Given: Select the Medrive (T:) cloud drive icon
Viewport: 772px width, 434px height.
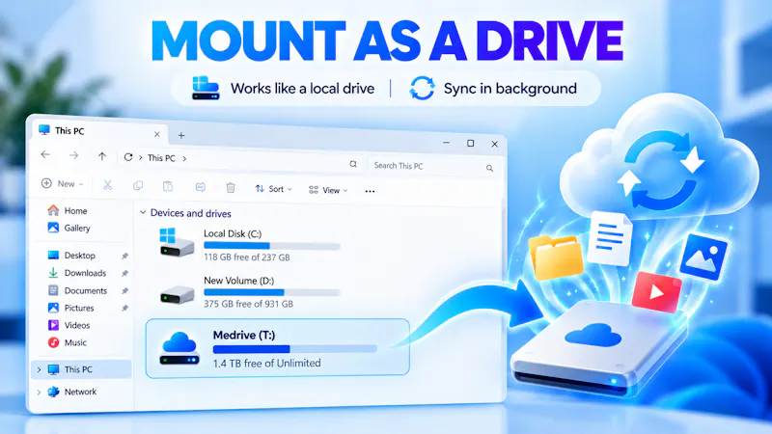Looking at the screenshot, I should tap(179, 348).
